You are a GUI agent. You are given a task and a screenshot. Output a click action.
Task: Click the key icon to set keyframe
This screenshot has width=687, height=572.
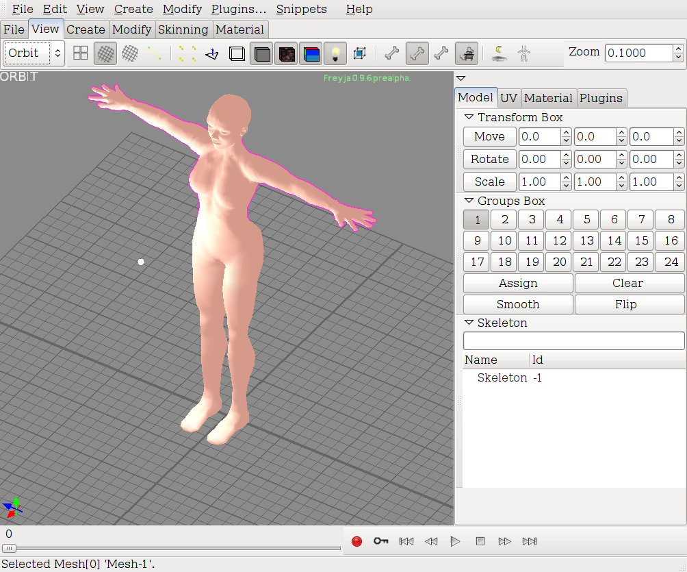coord(381,541)
